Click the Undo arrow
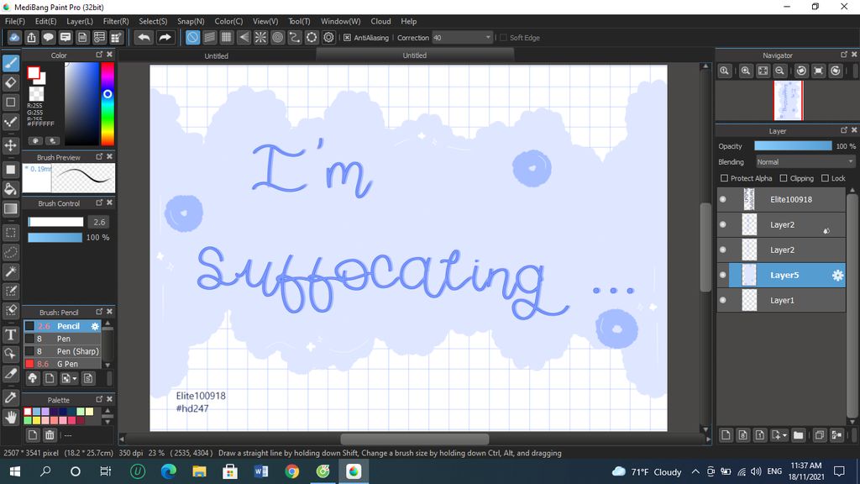Screen dimensions: 860x484 pos(144,37)
